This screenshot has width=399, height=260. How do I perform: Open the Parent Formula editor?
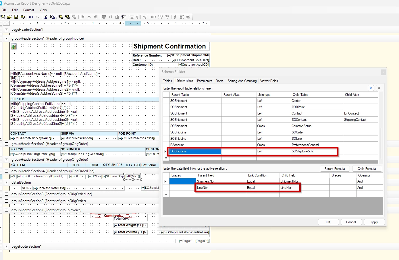[335, 169]
